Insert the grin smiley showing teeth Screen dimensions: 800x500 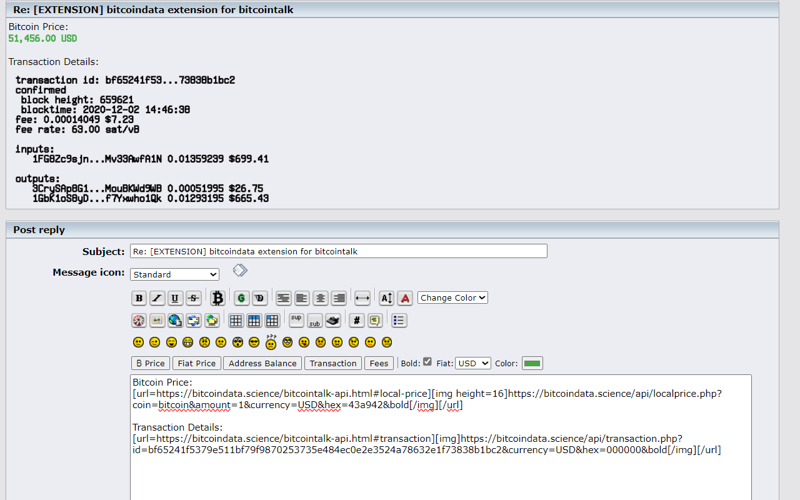pyautogui.click(x=187, y=342)
